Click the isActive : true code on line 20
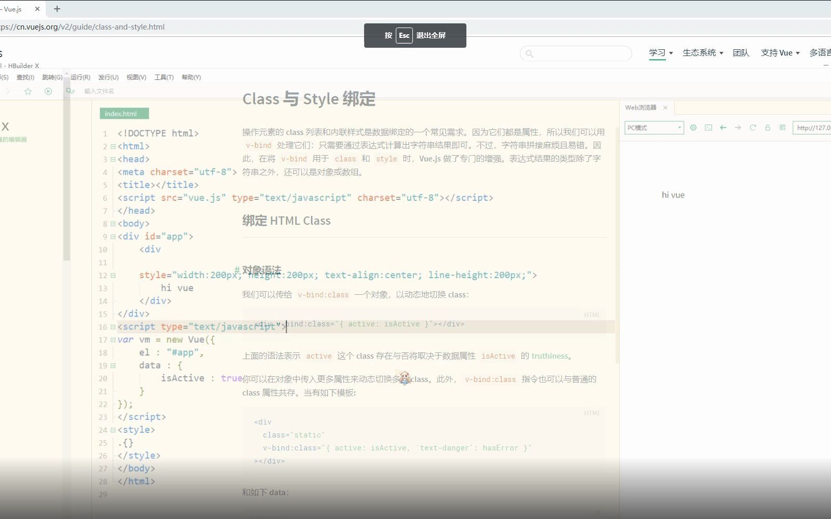The image size is (831, 519). coord(202,378)
